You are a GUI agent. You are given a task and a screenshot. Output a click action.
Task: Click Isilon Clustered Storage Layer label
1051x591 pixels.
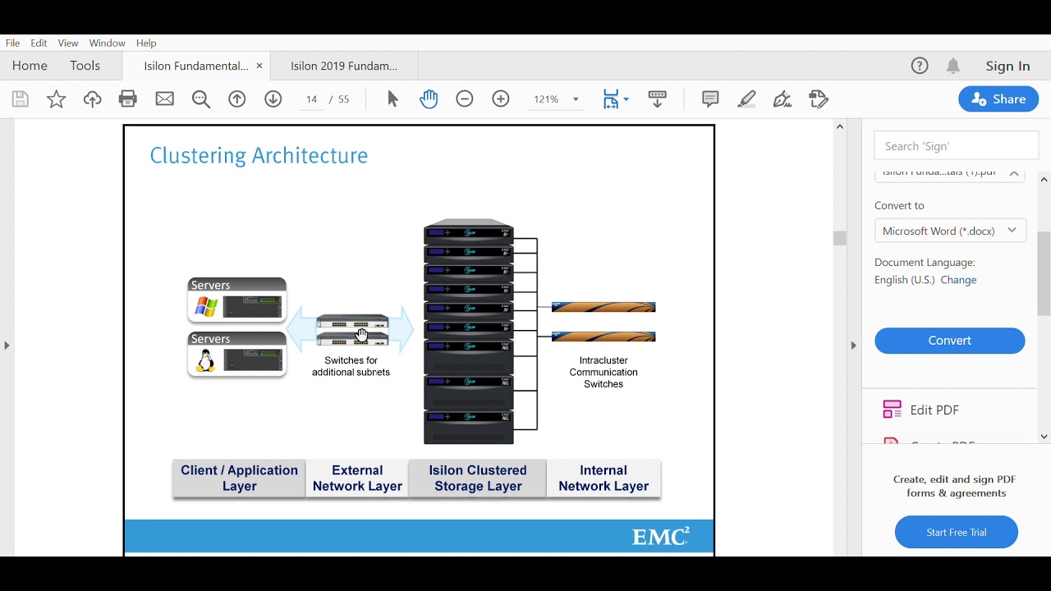pyautogui.click(x=478, y=479)
